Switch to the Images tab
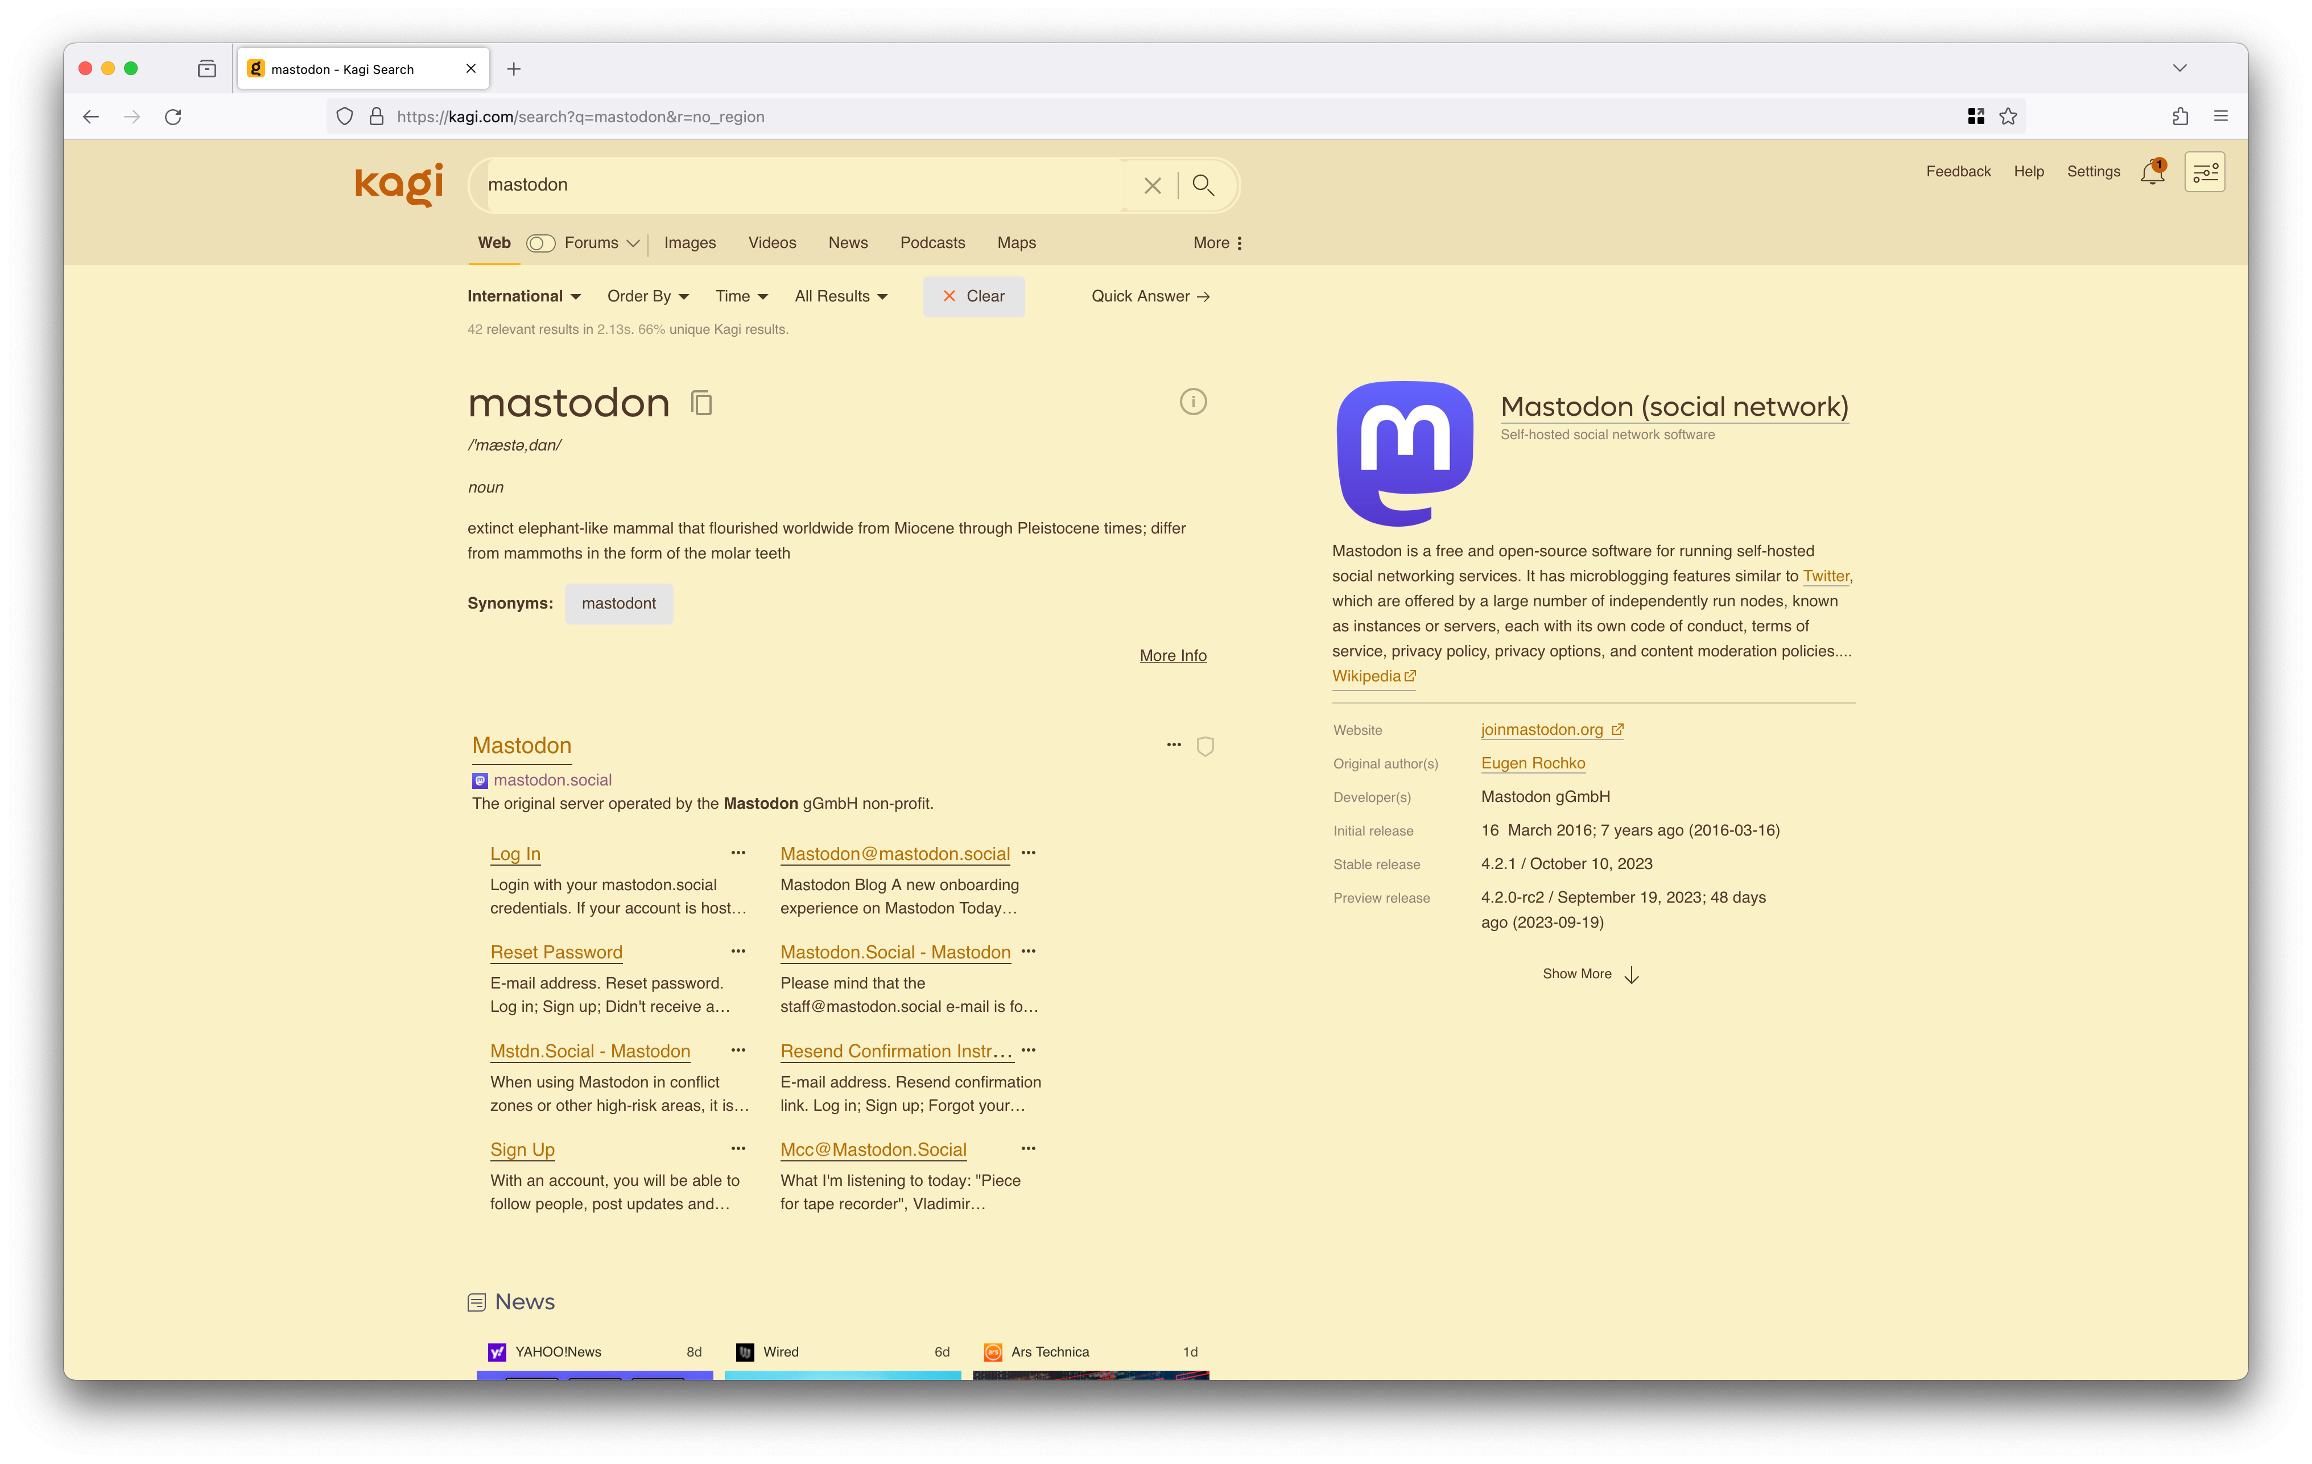Viewport: 2312px width, 1464px height. 690,244
